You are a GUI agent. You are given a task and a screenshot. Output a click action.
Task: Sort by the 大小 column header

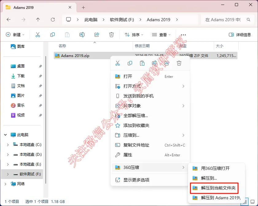click(x=220, y=46)
